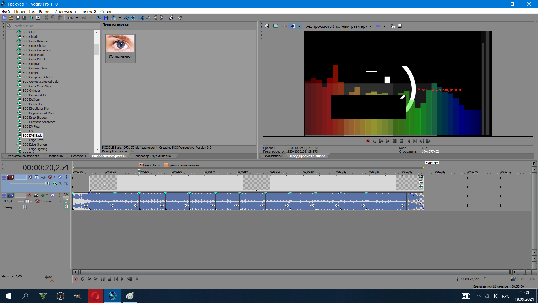The image size is (538, 303).
Task: Toggle preview on external monitor icon
Action: point(276,26)
